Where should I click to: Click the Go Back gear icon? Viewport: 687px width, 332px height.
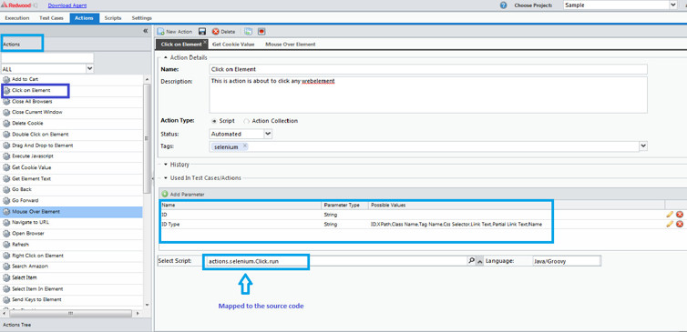(x=6, y=190)
